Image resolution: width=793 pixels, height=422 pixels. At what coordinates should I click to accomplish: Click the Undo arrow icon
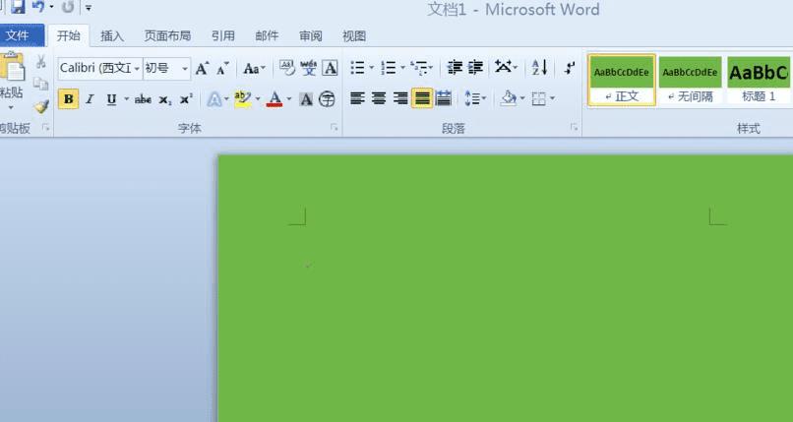point(38,6)
